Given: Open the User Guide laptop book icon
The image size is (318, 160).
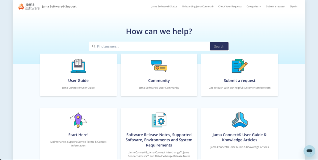Looking at the screenshot, I should coord(78,66).
